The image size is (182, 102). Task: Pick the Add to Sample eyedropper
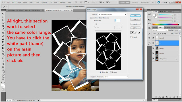[x=136, y=33]
